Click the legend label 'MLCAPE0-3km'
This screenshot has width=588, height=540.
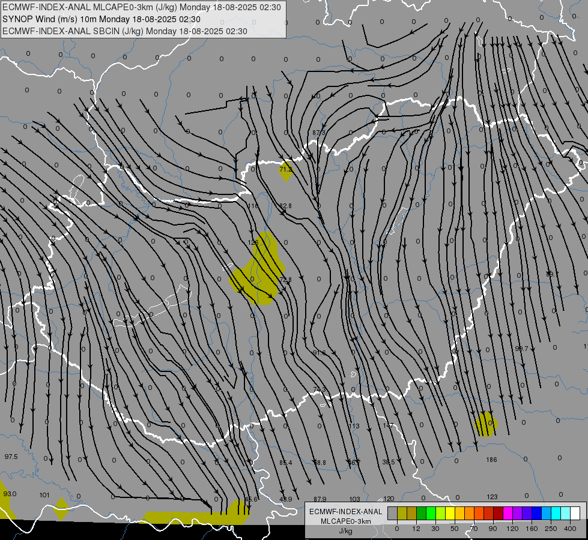coord(345,521)
